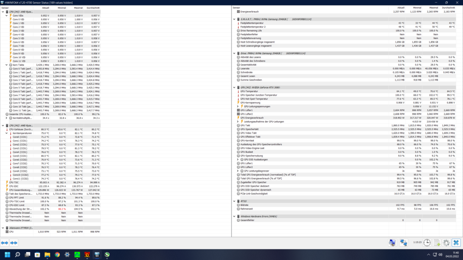Close sensors with the blue X icon
Image resolution: width=463 pixels, height=260 pixels.
[456, 242]
